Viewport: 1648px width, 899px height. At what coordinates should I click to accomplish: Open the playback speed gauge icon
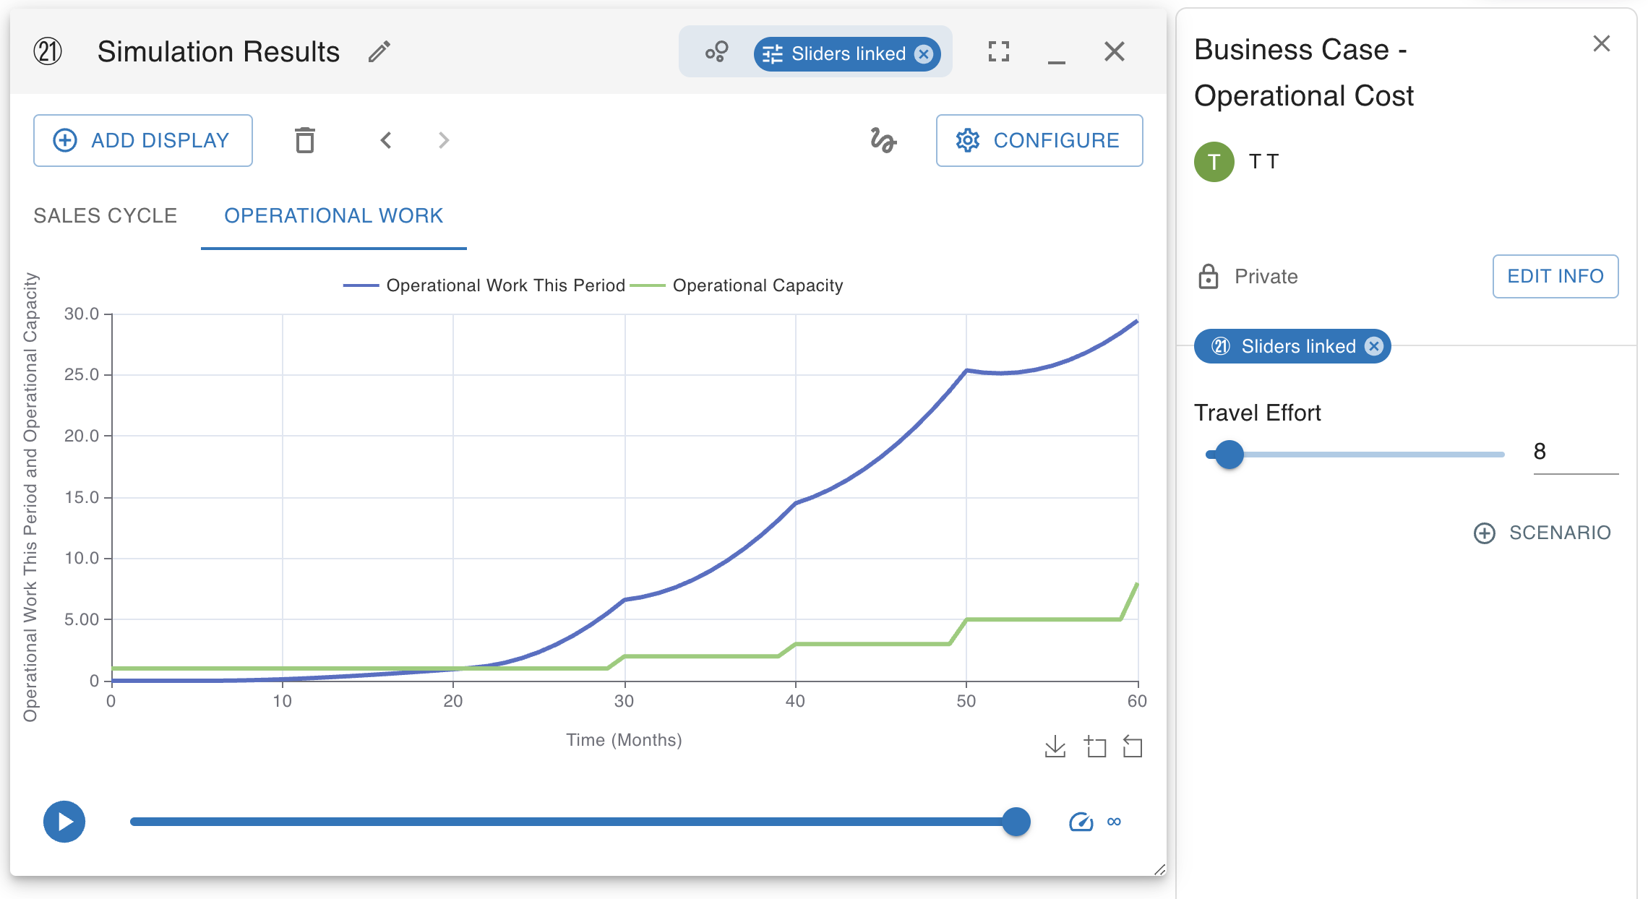[1081, 822]
